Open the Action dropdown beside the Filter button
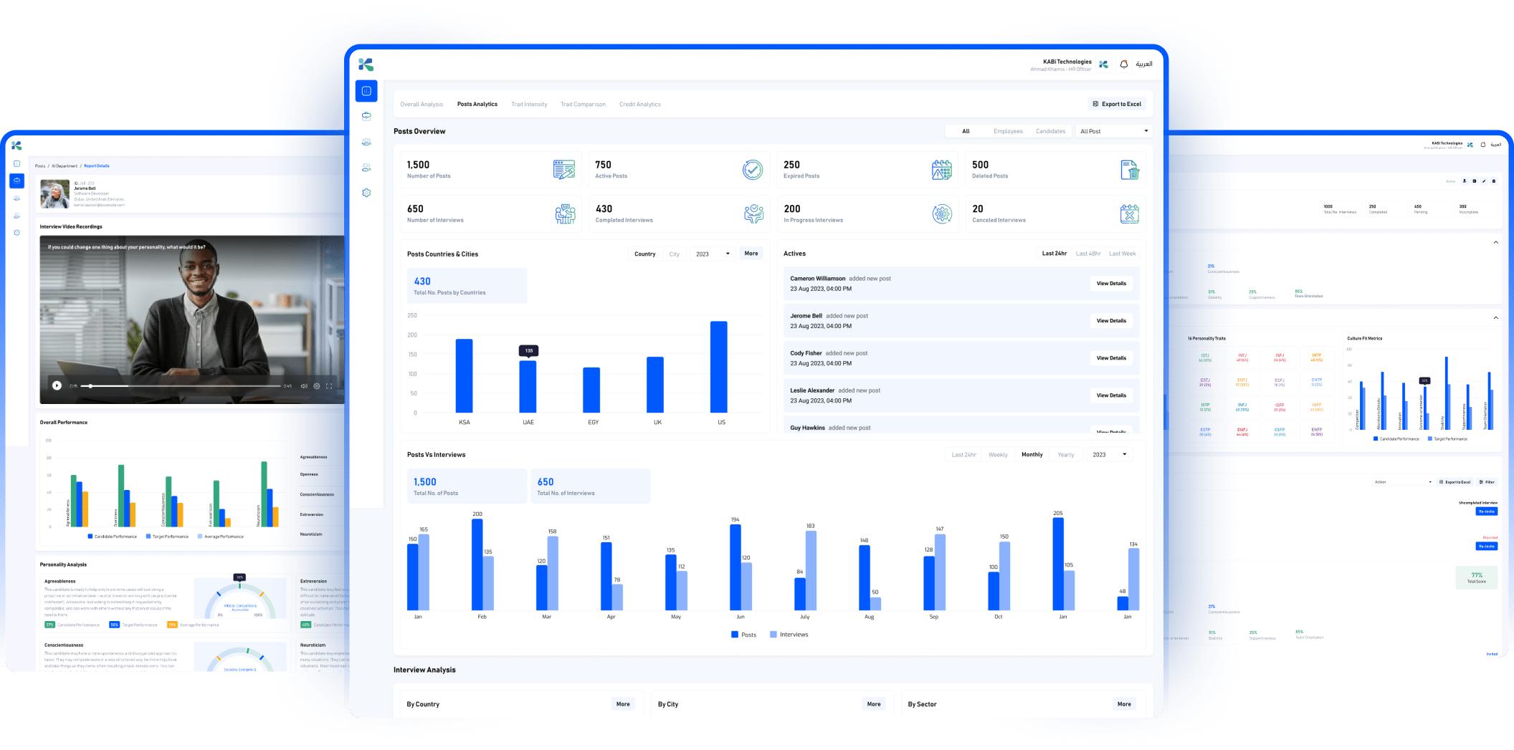Screen dimensions: 1514x750 pos(1402,482)
